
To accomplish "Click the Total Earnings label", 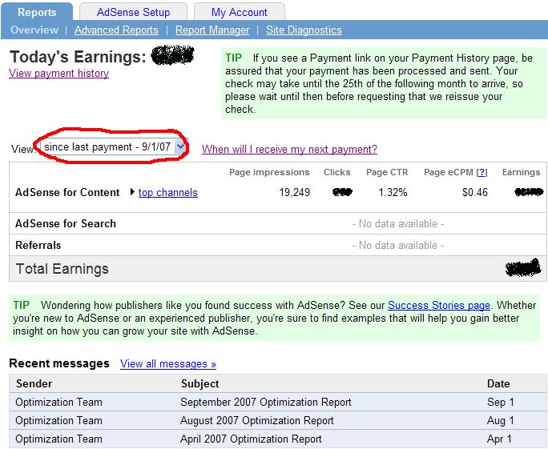I will (x=62, y=269).
